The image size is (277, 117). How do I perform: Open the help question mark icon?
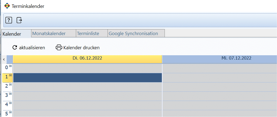[9, 20]
